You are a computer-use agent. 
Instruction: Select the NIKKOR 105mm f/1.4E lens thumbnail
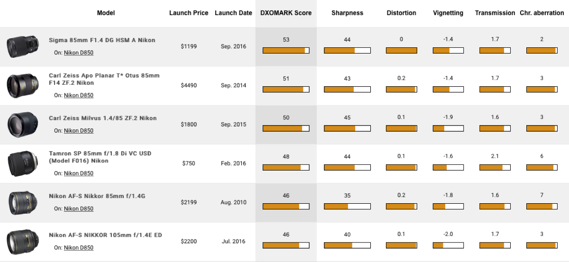pyautogui.click(x=19, y=241)
